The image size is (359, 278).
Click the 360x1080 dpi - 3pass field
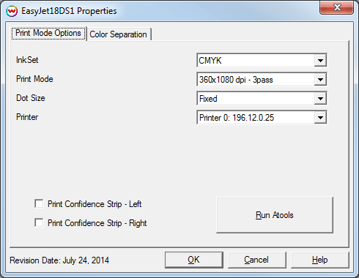(256, 79)
